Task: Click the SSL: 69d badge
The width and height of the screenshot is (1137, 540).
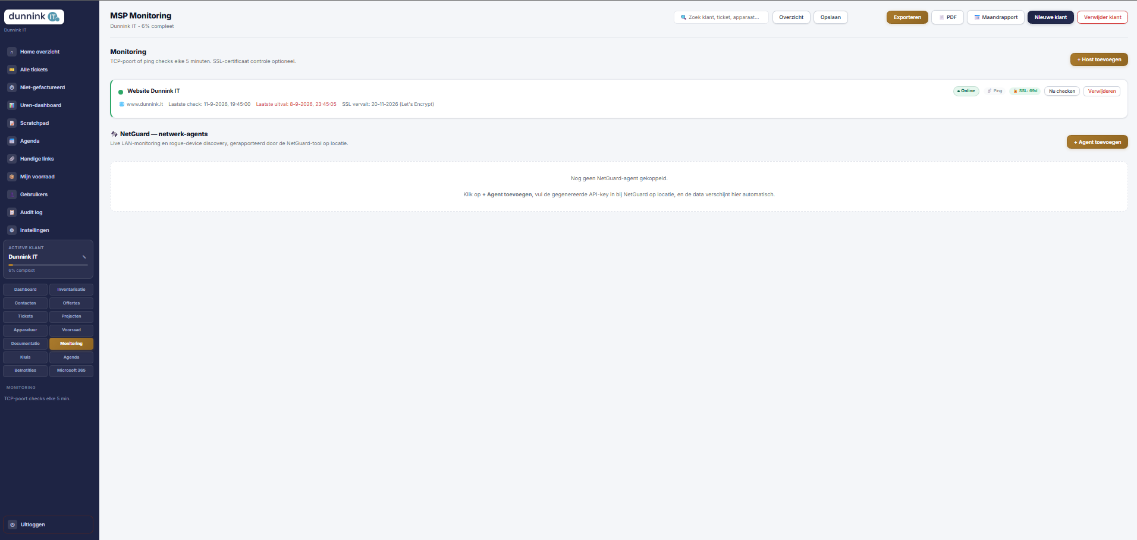Action: click(x=1025, y=91)
